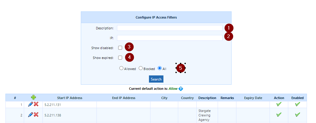
Task: Click row 2 Enabled green checkmark
Action: click(298, 115)
